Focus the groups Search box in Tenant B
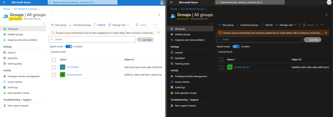333x117 pixels. (x=259, y=39)
